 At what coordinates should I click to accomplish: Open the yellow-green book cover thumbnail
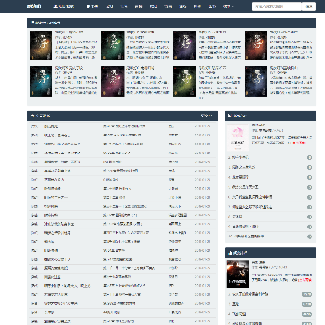point(184,81)
